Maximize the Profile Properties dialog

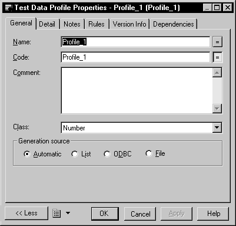click(x=217, y=8)
